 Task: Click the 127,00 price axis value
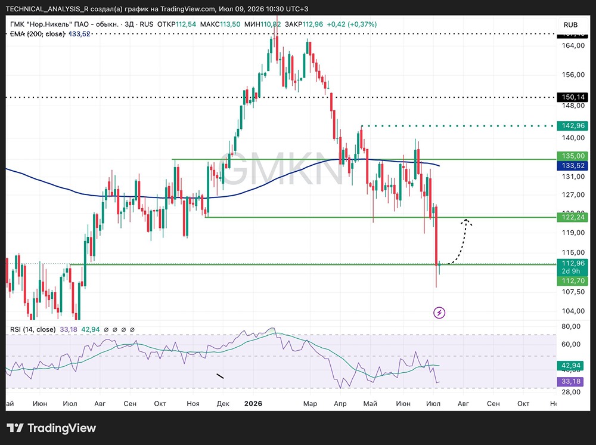click(x=573, y=194)
